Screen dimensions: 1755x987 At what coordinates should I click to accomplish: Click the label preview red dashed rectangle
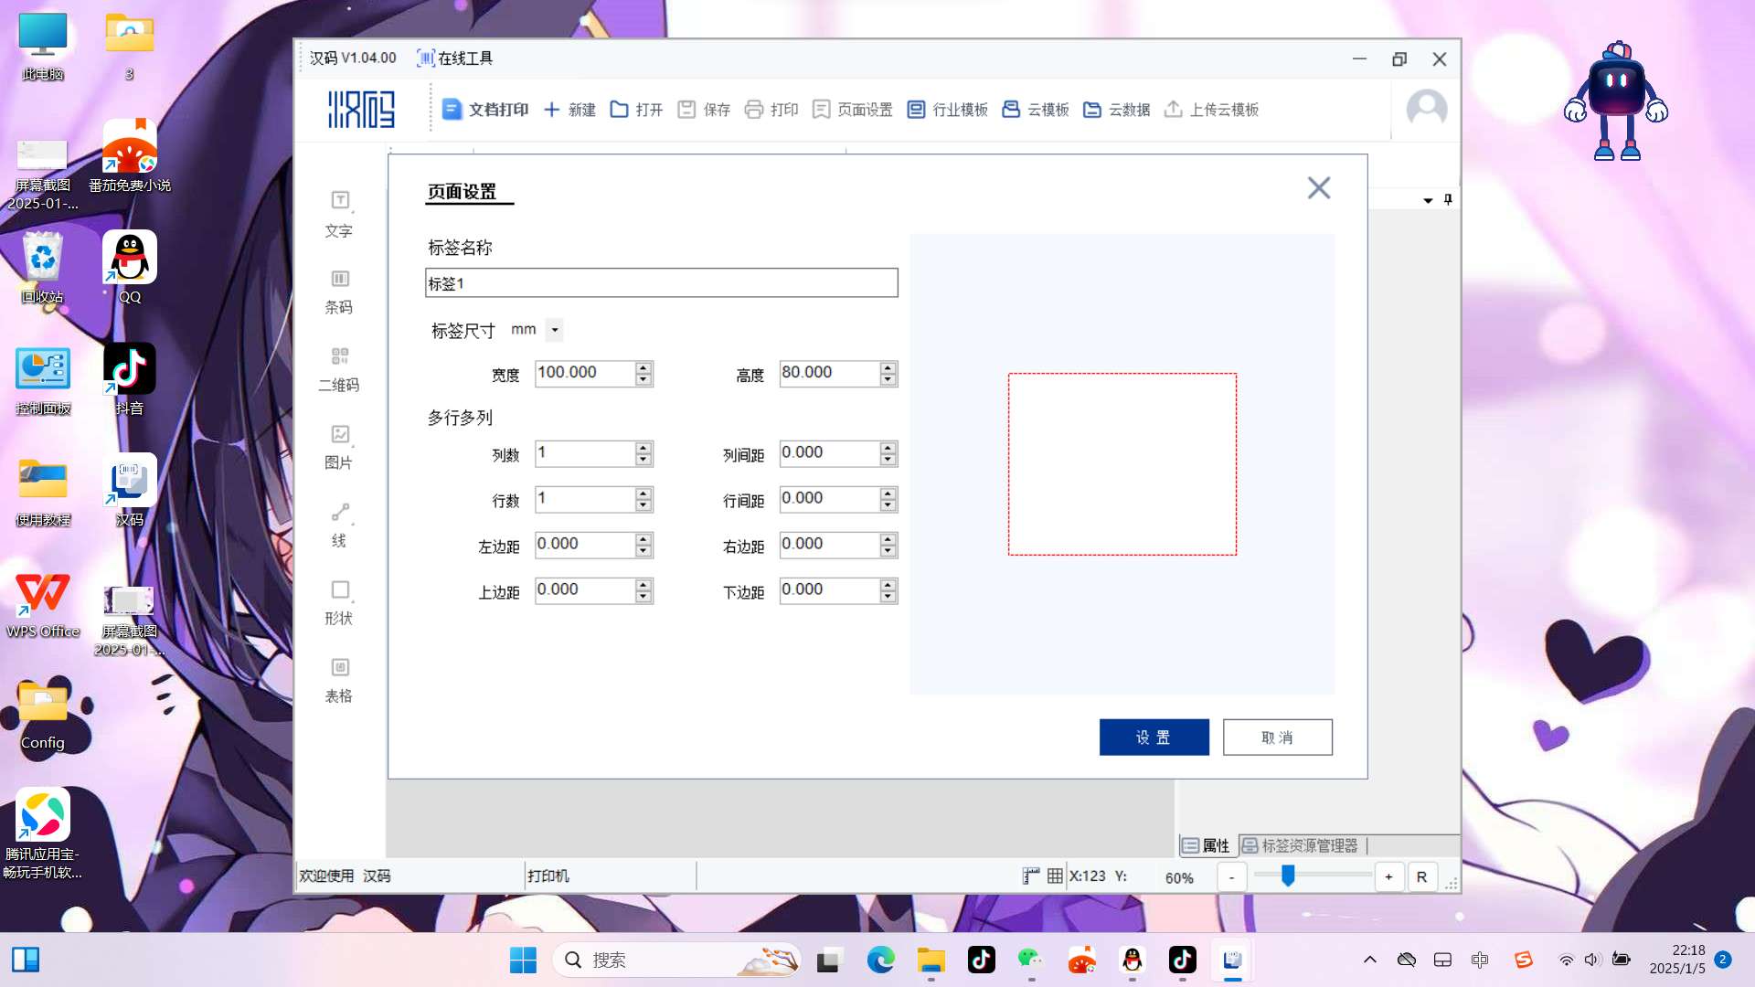click(1122, 464)
